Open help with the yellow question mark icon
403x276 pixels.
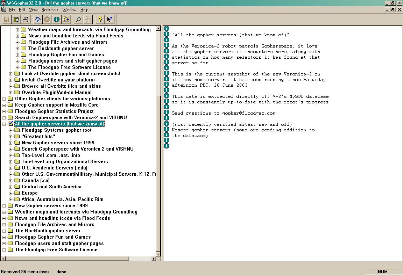pyautogui.click(x=100, y=20)
